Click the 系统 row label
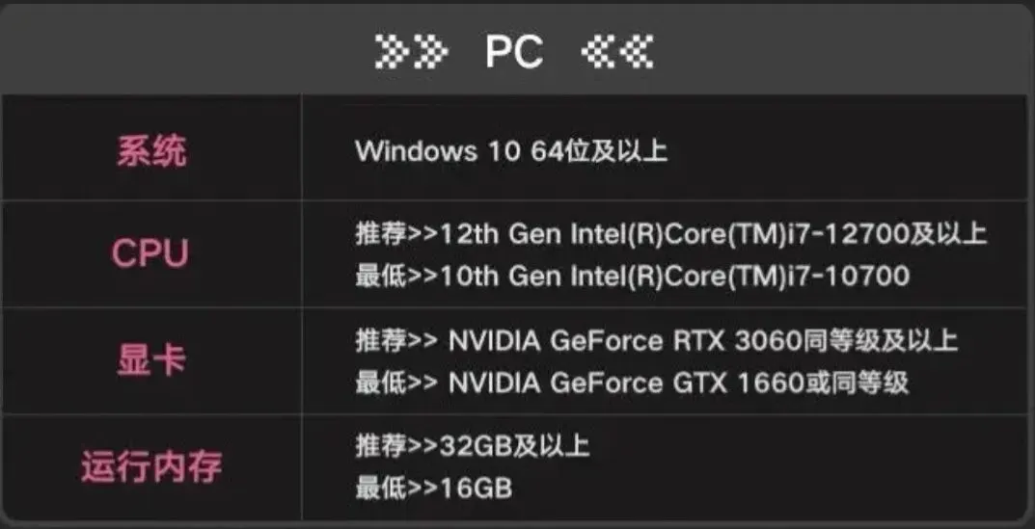 coord(151,151)
